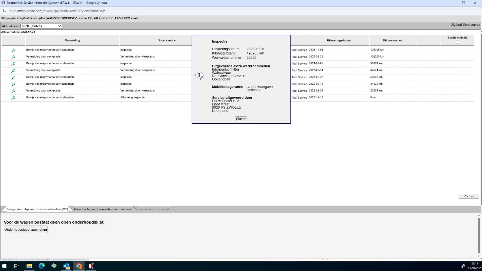
Task: Open site information icon beside the URL
Action: 5,11
